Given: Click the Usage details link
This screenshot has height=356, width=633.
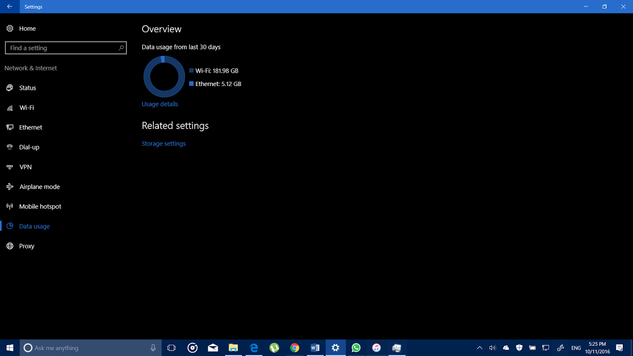Looking at the screenshot, I should [x=160, y=104].
